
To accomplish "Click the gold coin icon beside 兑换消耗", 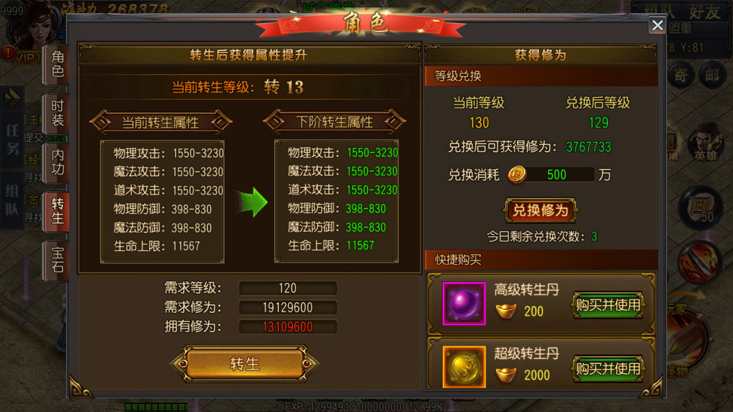I will point(518,175).
